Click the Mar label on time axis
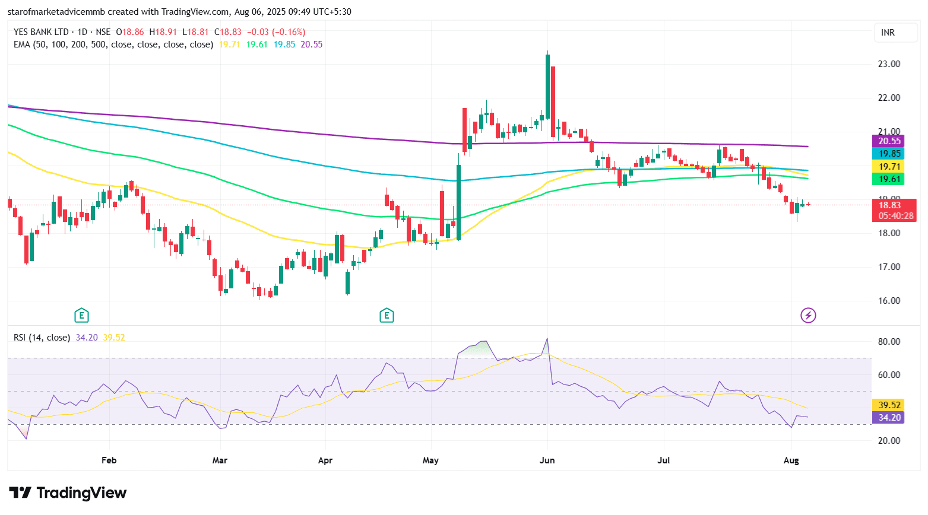The image size is (928, 515). [220, 460]
